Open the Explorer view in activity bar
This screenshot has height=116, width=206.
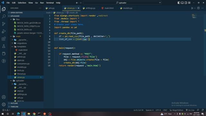tap(4, 9)
